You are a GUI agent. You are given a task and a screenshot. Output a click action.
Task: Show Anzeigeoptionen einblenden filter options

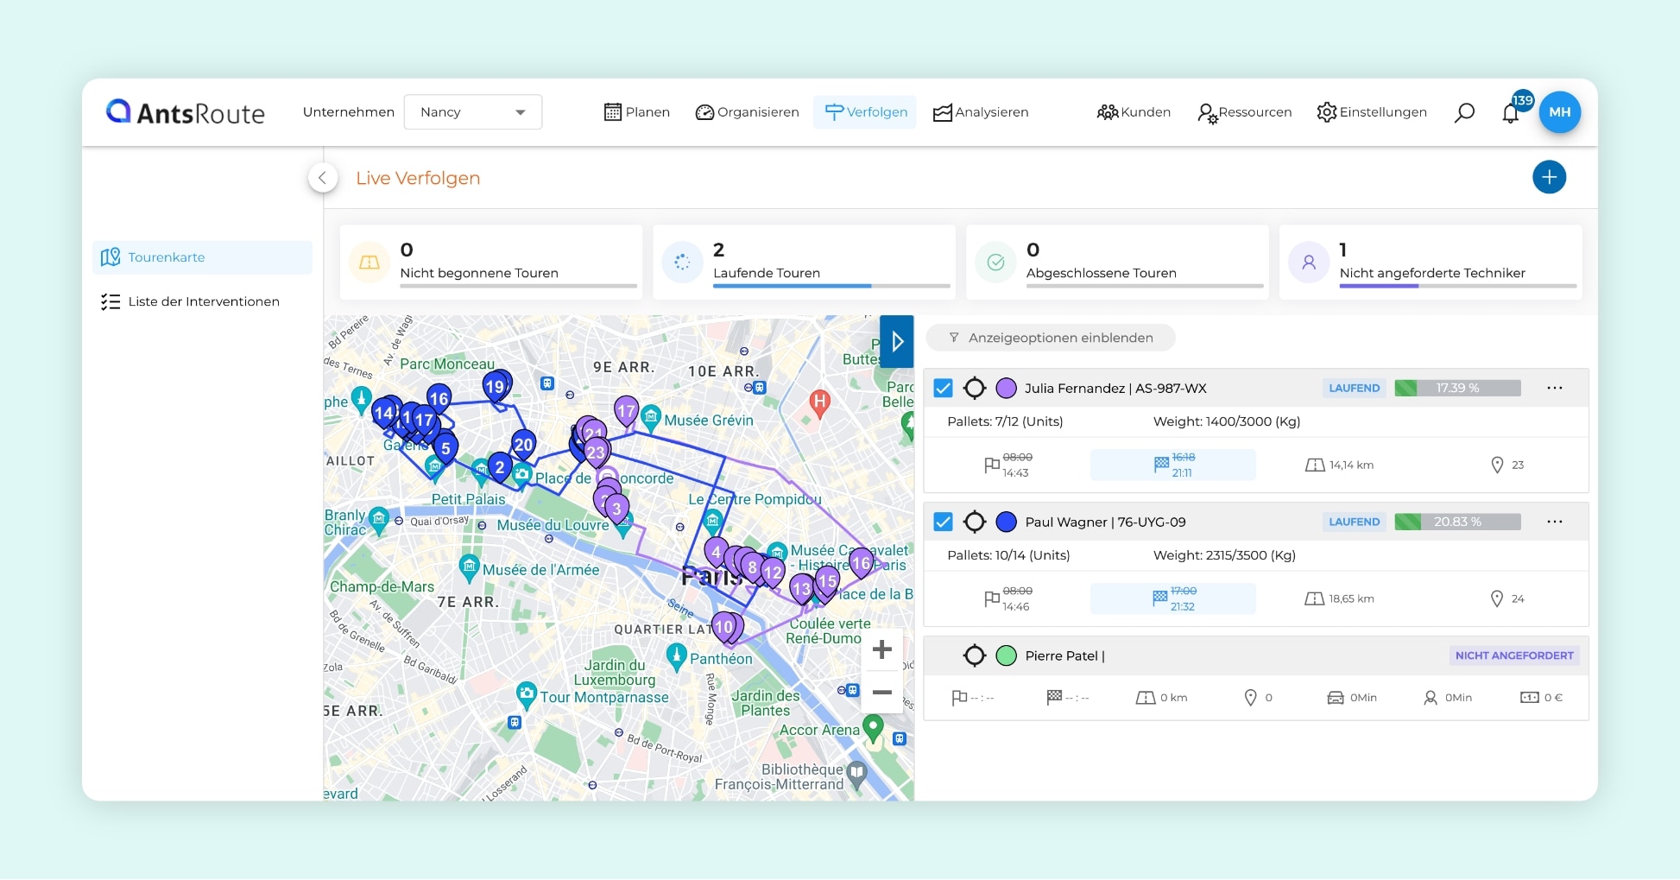(x=1050, y=338)
